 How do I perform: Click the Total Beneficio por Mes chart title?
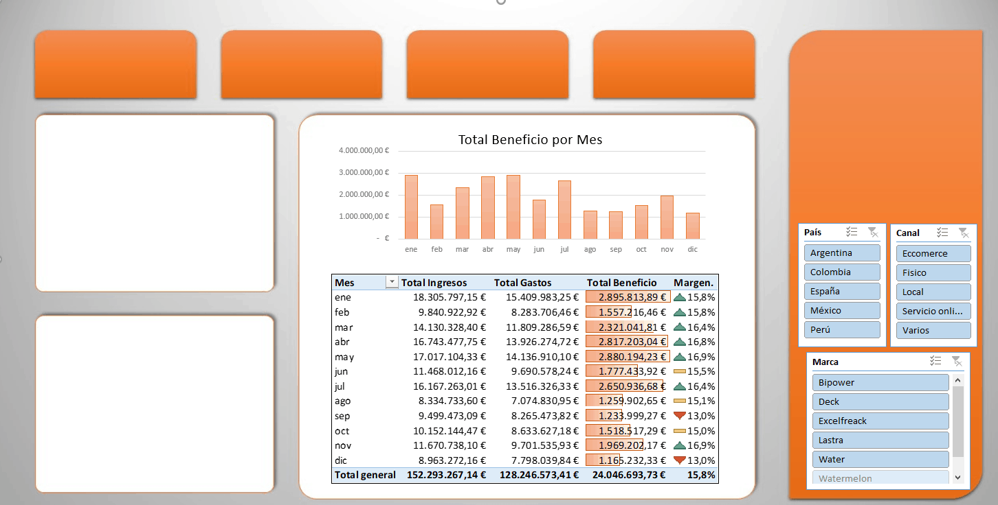coord(530,140)
